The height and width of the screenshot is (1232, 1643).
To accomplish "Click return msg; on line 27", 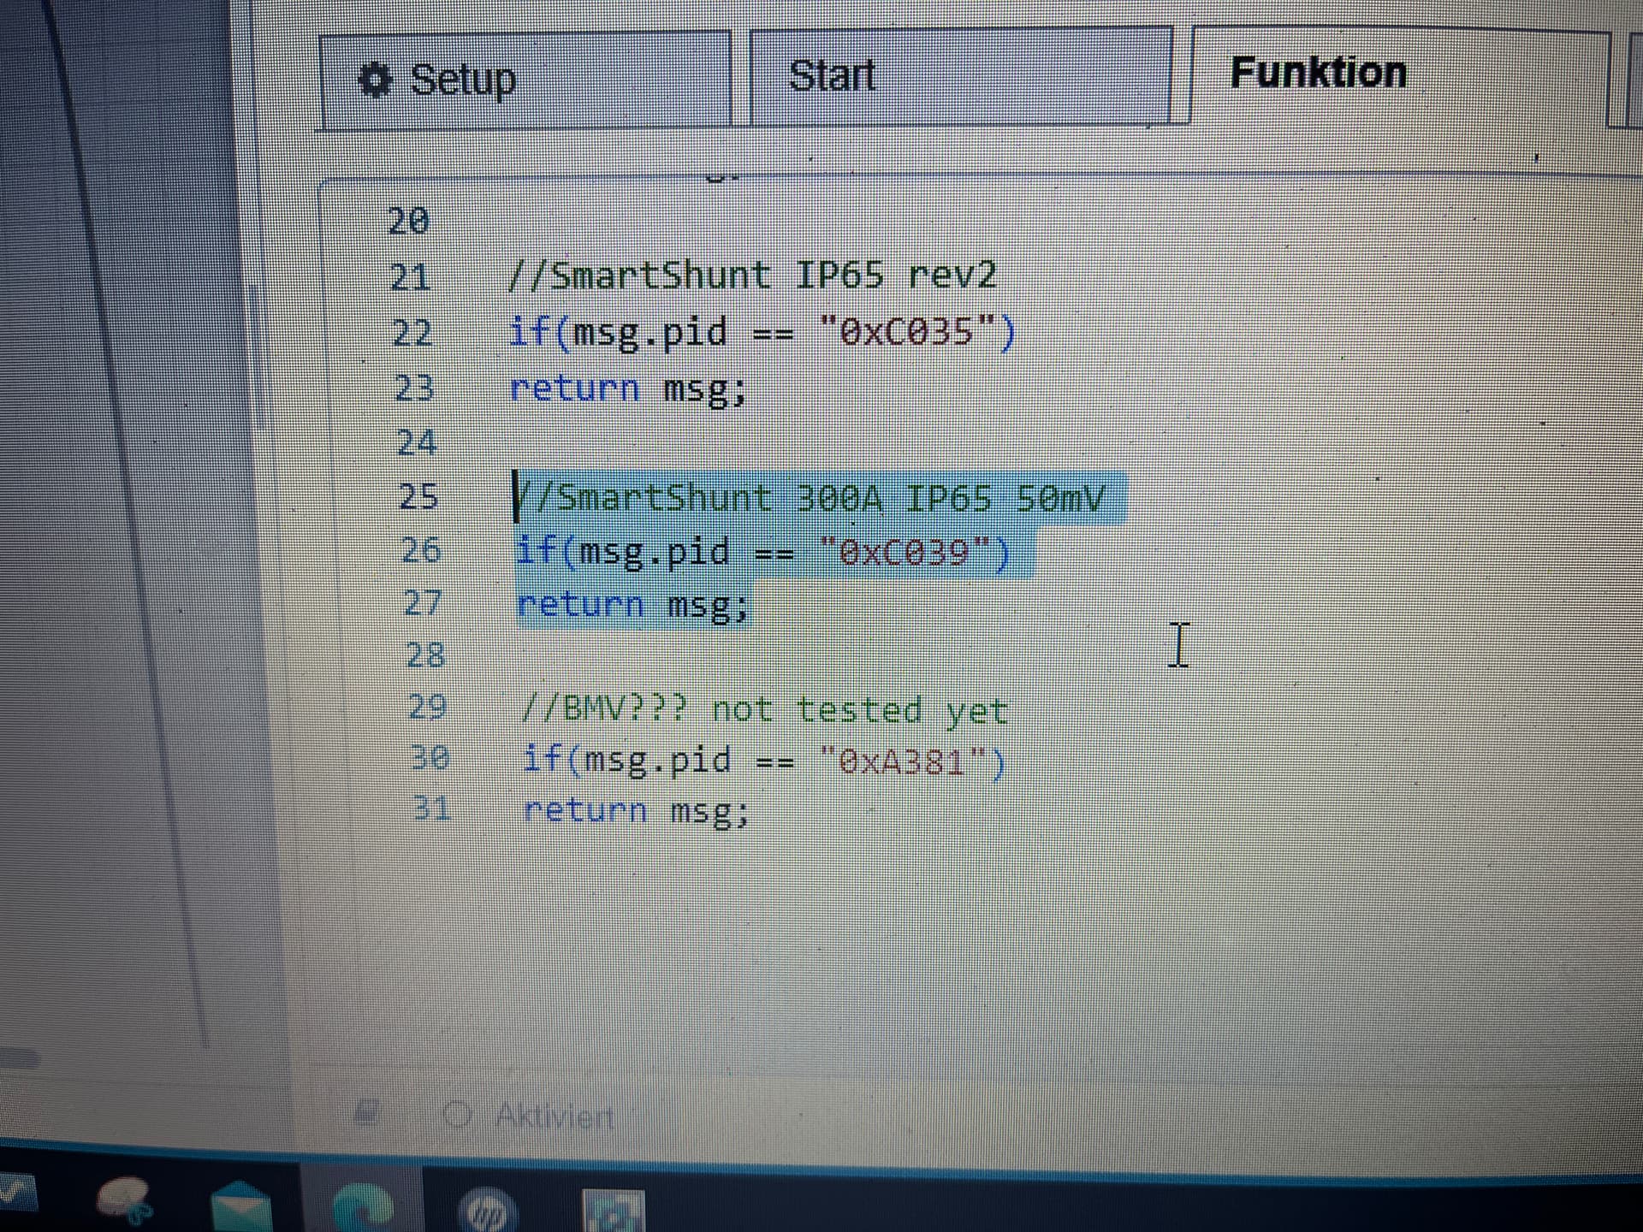I will (633, 606).
